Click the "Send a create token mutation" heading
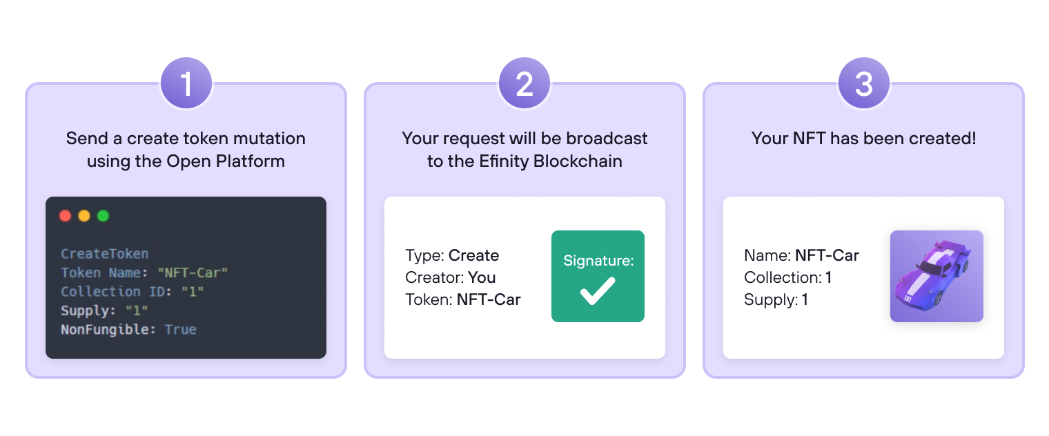 (x=186, y=138)
